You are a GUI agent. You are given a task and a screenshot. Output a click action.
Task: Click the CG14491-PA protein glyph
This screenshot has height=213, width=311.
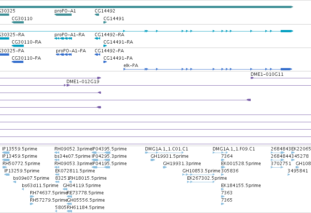point(105,62)
